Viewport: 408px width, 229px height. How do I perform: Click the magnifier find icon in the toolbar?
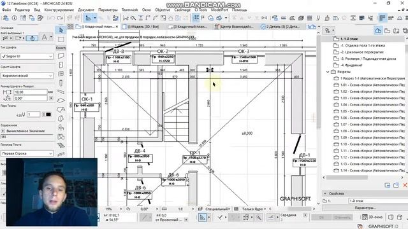(133, 18)
